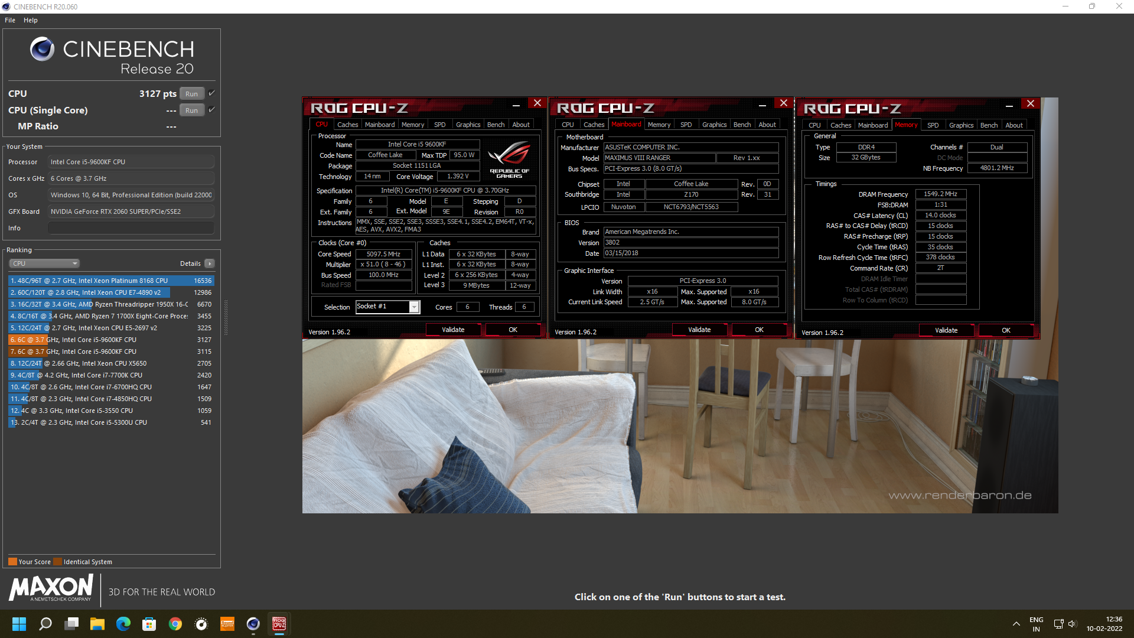Select ranking row Core i5-5300U
The image size is (1134, 638).
111,422
